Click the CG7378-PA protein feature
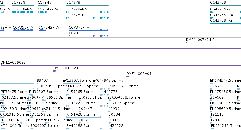 (x=89, y=30)
